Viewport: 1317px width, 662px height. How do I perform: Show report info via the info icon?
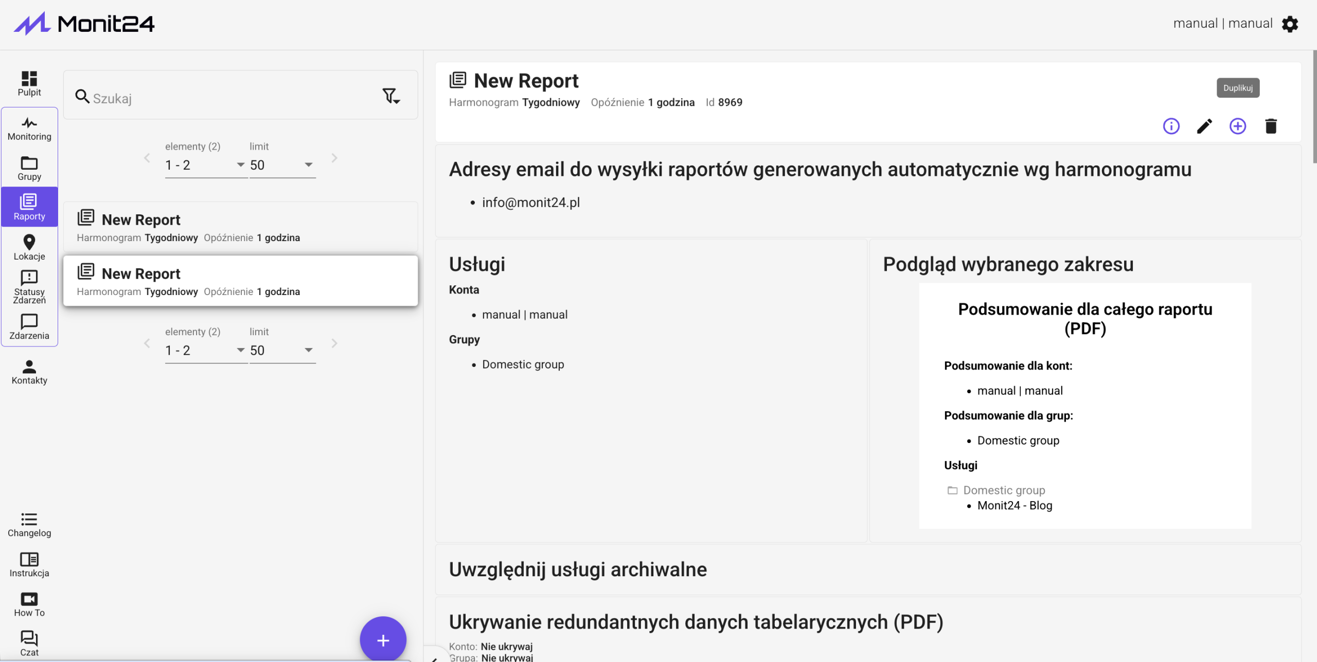[x=1171, y=126]
